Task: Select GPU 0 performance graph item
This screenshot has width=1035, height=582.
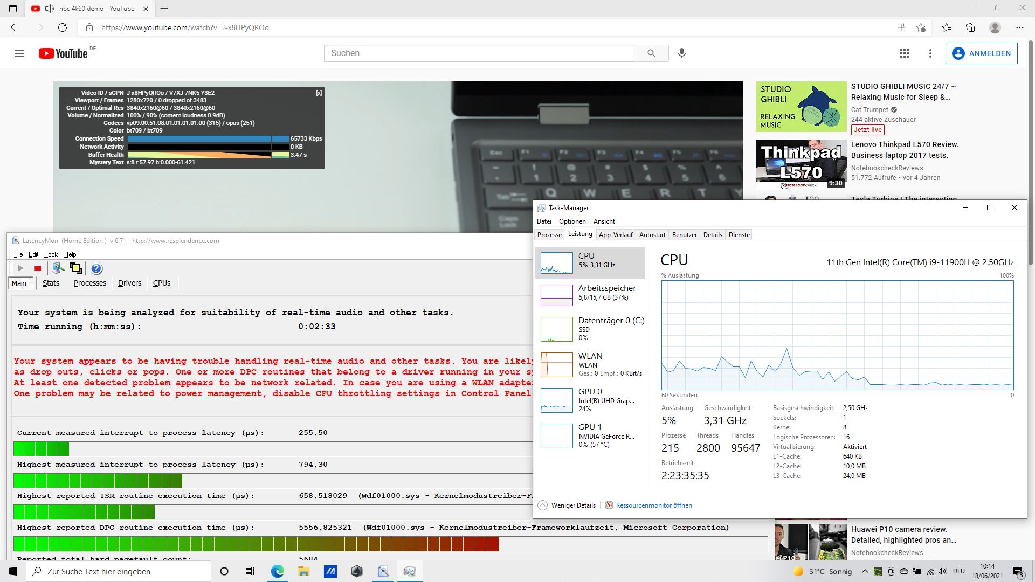Action: click(x=591, y=400)
